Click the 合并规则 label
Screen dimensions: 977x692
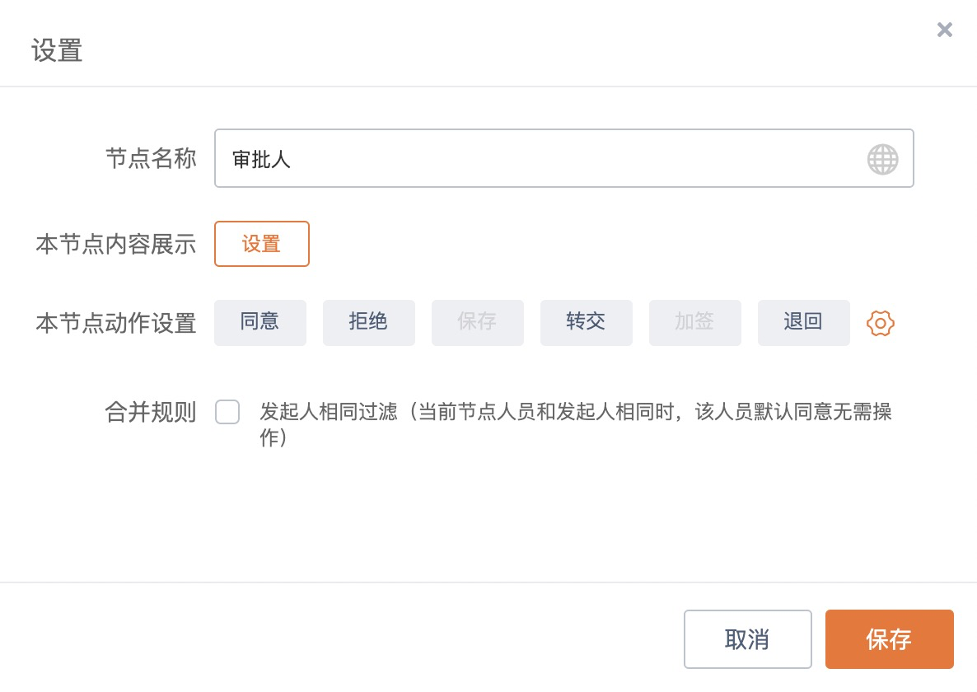(151, 412)
